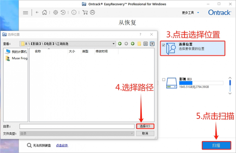236x153 pixels.
Task: Close the 选择位置 dialog
Action: point(151,34)
